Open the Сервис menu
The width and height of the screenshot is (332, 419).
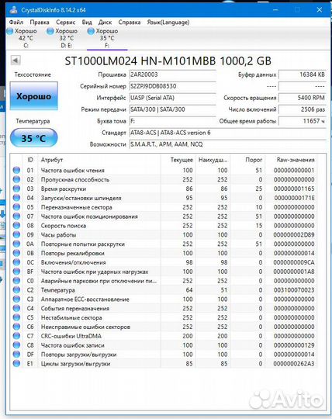tap(65, 23)
